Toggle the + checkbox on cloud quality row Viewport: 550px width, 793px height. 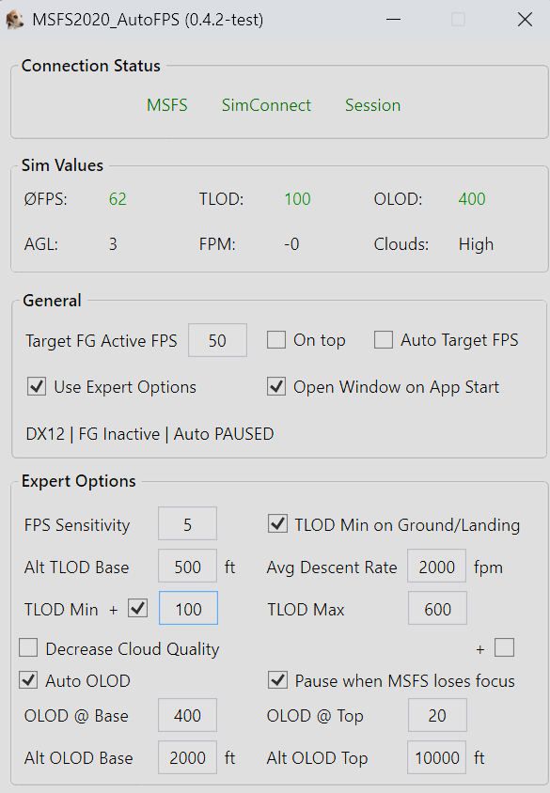pyautogui.click(x=505, y=647)
